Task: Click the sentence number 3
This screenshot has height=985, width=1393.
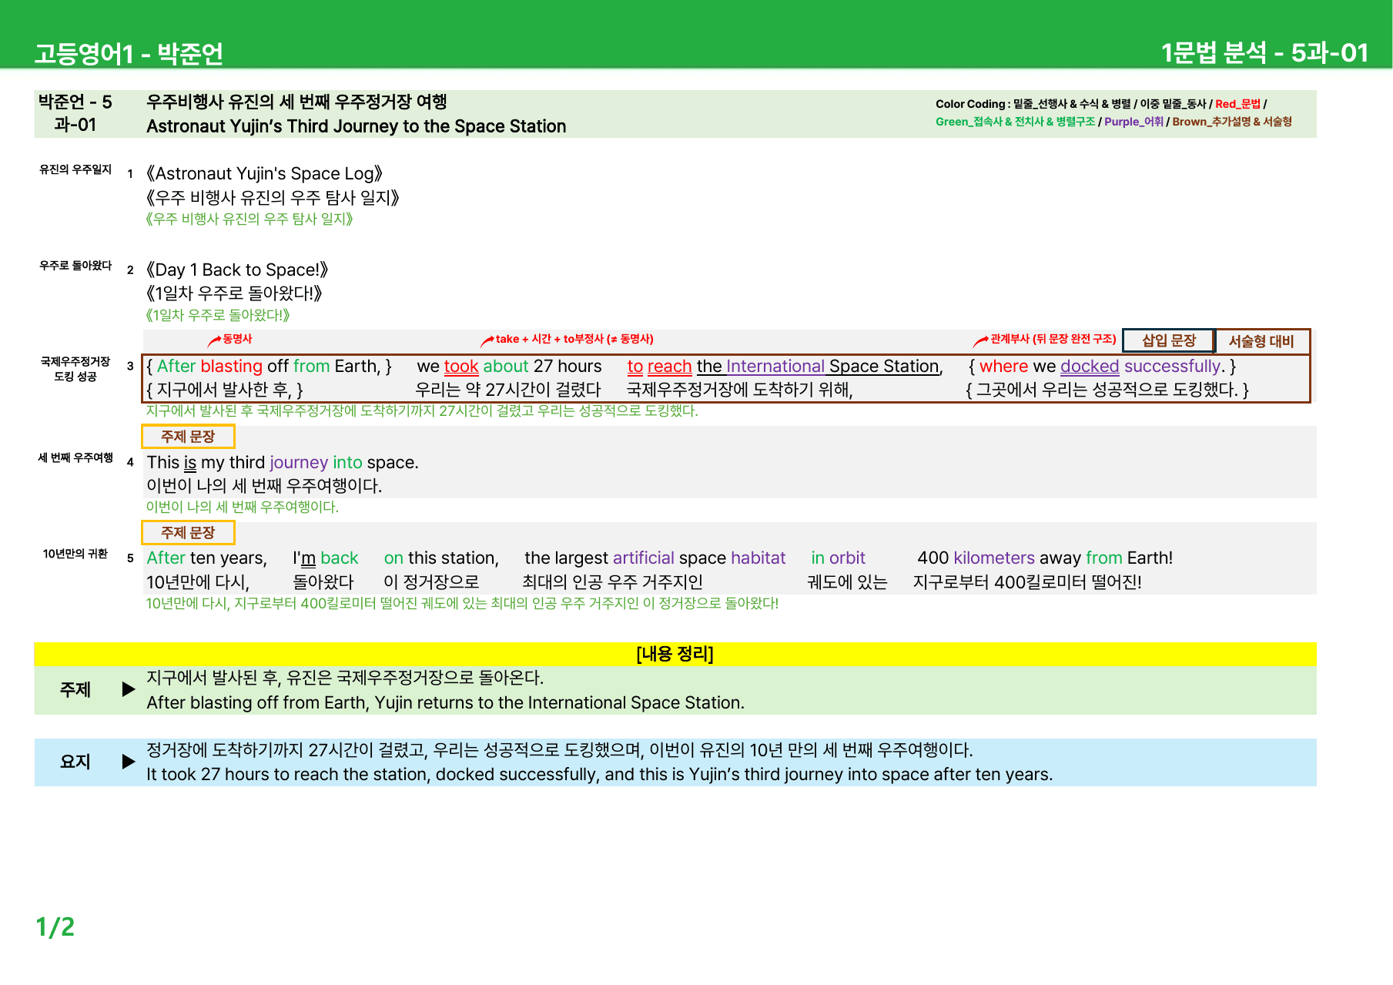Action: click(130, 367)
